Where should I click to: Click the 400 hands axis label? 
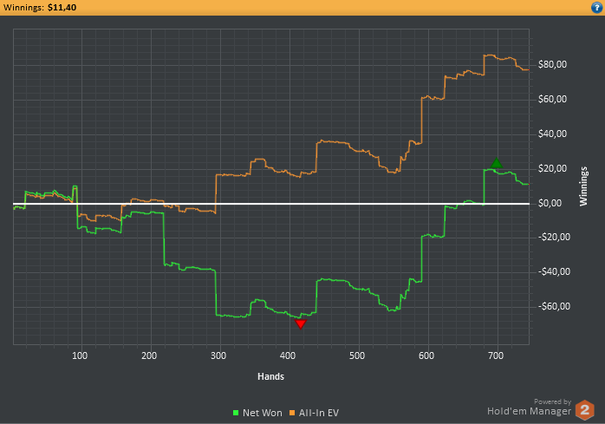click(288, 356)
